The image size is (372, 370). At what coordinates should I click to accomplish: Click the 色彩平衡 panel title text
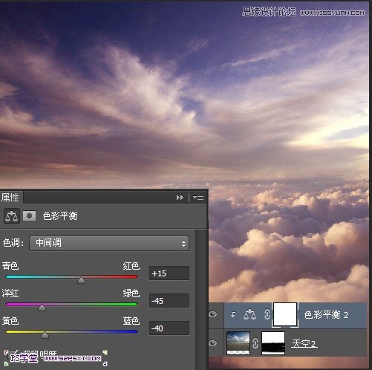(60, 216)
